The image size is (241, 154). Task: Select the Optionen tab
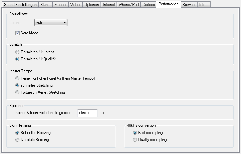click(91, 5)
